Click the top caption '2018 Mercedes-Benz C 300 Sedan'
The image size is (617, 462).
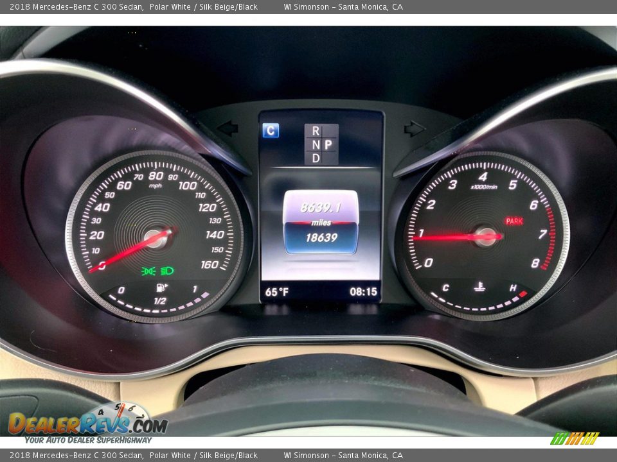(x=76, y=6)
